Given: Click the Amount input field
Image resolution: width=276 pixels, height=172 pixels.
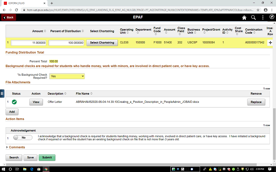Looking at the screenshot, I should [x=28, y=43].
